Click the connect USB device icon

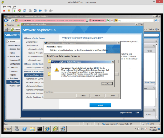click(x=51, y=10)
